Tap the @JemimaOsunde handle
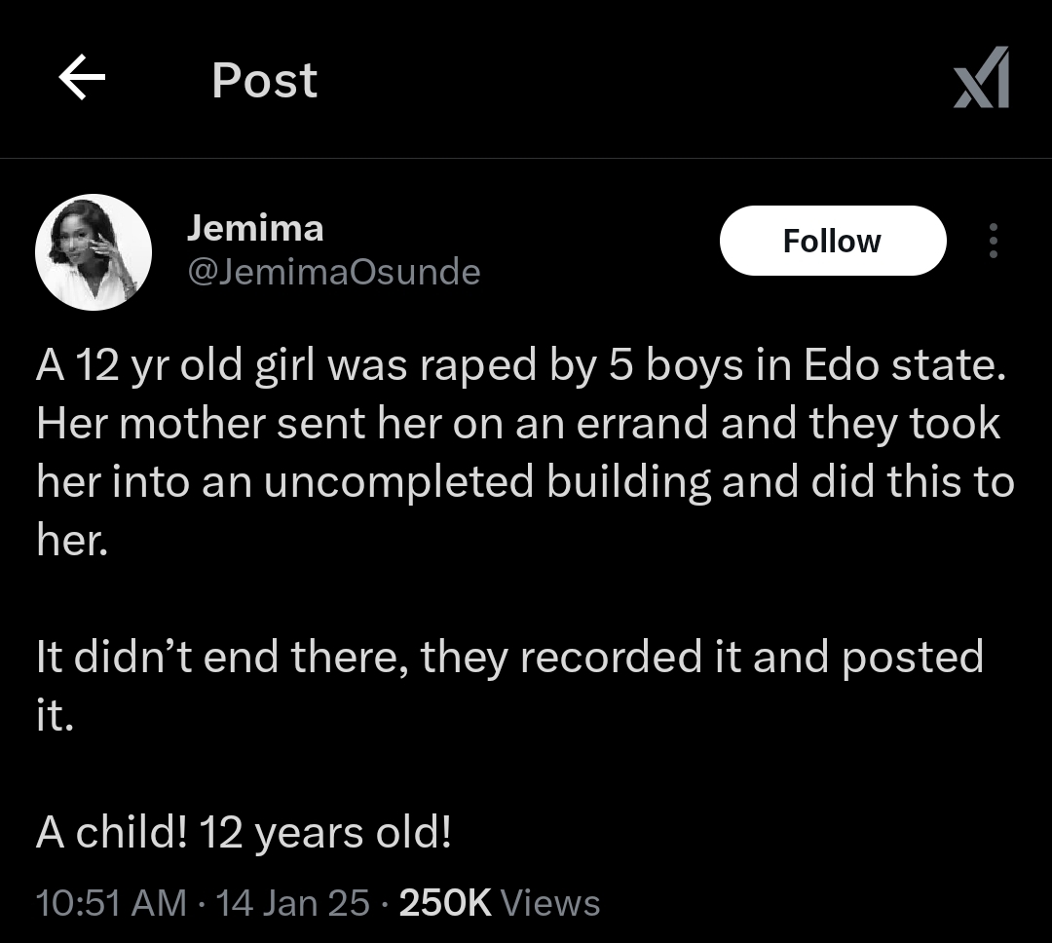This screenshot has height=943, width=1052. [333, 272]
